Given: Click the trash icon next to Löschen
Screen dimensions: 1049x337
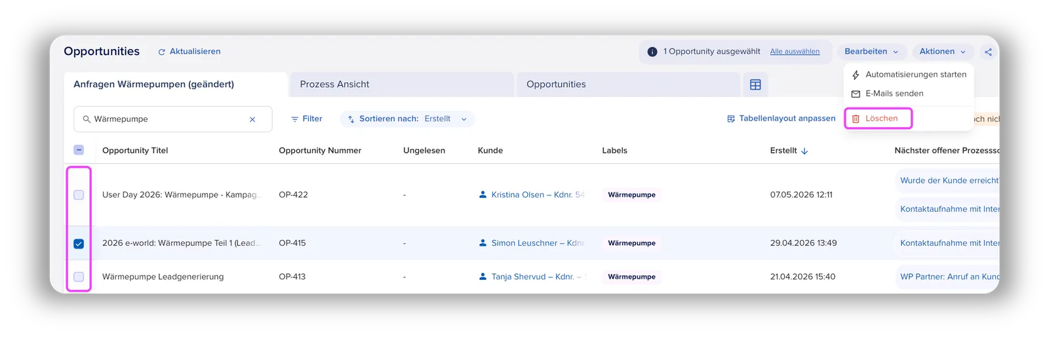Looking at the screenshot, I should coord(856,119).
